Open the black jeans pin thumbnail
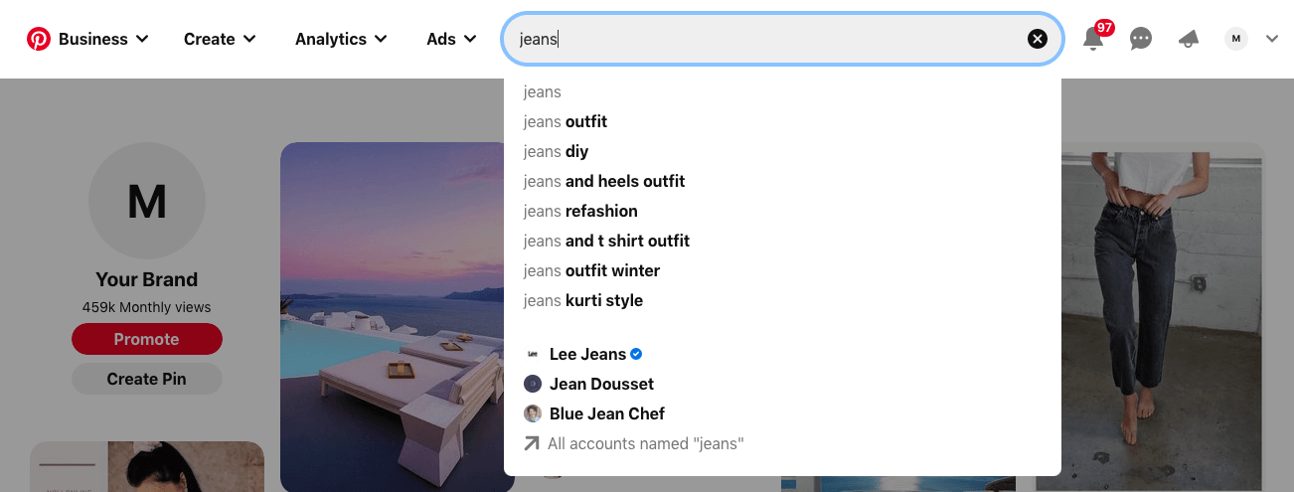The width and height of the screenshot is (1294, 492). coord(1150,318)
